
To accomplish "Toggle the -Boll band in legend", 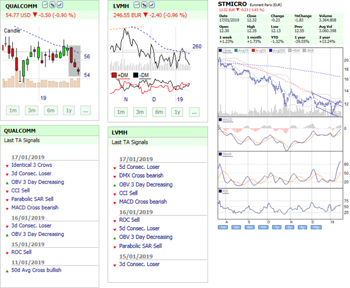I will point(308,51).
